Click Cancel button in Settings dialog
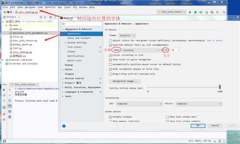 [215, 126]
